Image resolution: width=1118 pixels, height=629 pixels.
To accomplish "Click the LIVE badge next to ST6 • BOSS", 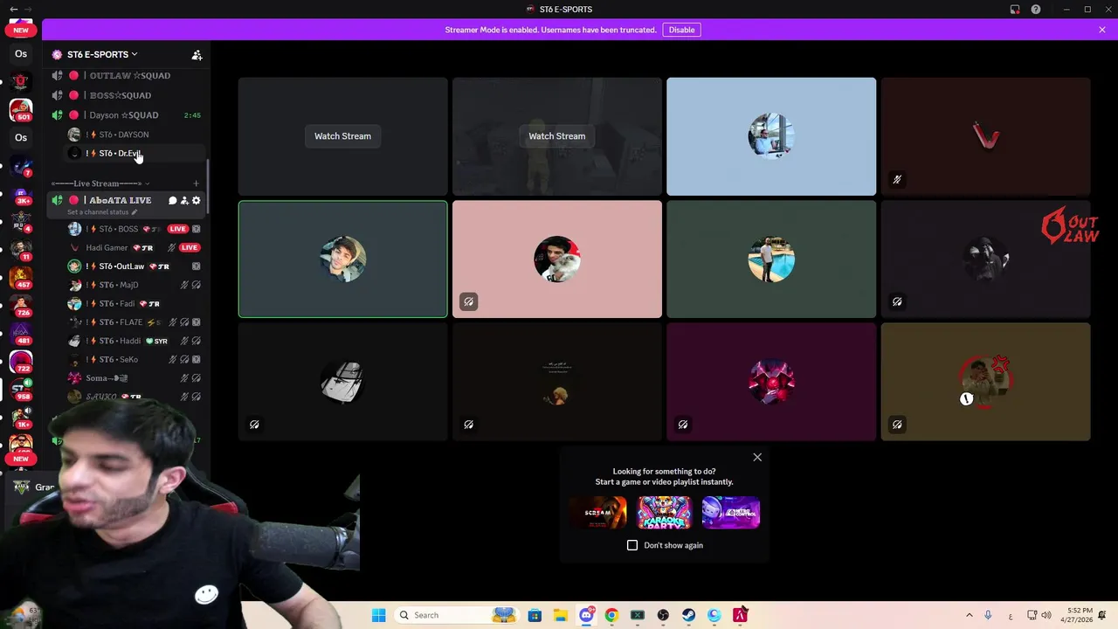I will click(178, 229).
